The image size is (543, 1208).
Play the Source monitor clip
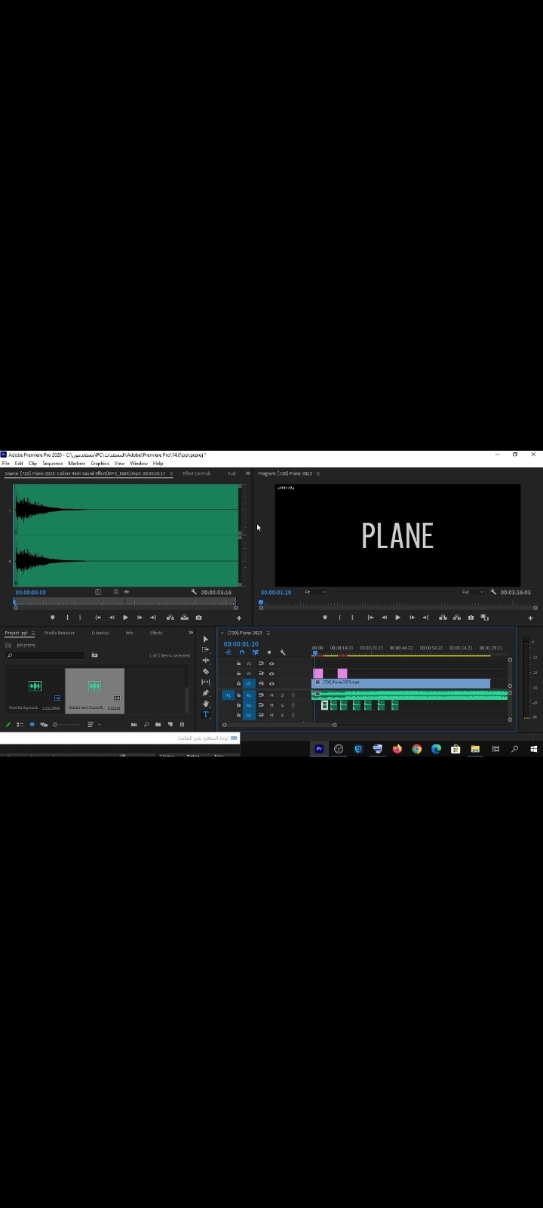tap(125, 618)
